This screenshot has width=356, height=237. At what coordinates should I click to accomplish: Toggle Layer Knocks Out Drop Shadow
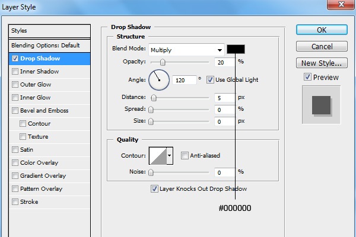154,189
